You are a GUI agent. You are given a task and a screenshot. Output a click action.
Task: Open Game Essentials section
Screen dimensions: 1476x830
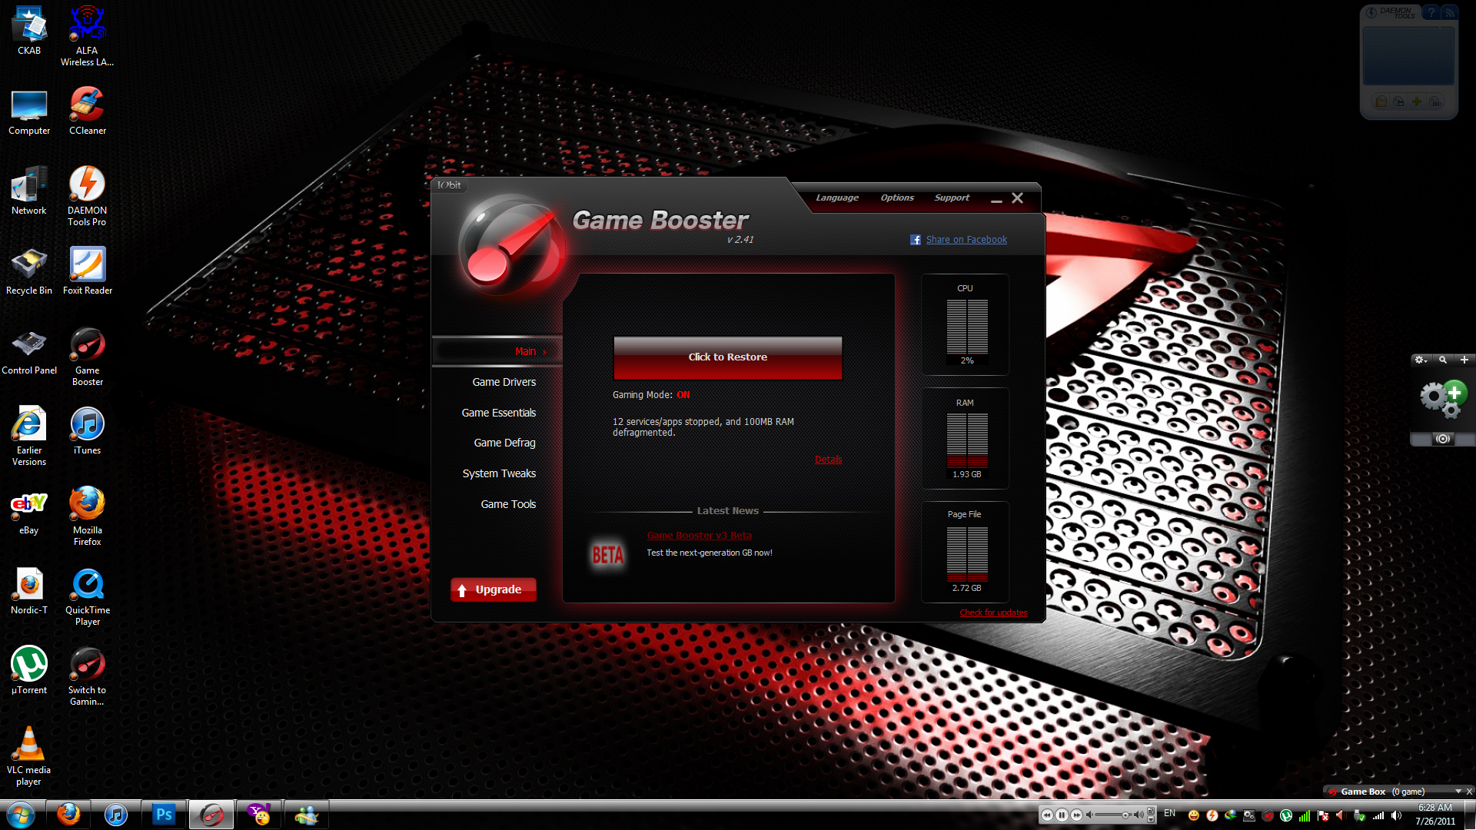tap(497, 413)
